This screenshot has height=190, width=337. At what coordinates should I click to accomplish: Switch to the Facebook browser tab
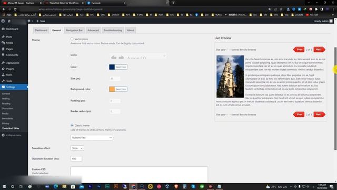tap(106, 3)
